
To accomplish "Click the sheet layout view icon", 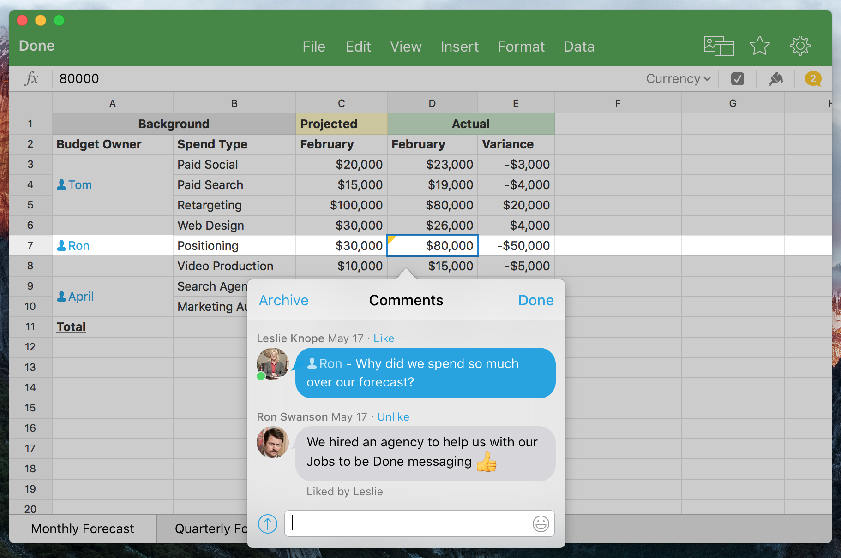I will click(719, 46).
